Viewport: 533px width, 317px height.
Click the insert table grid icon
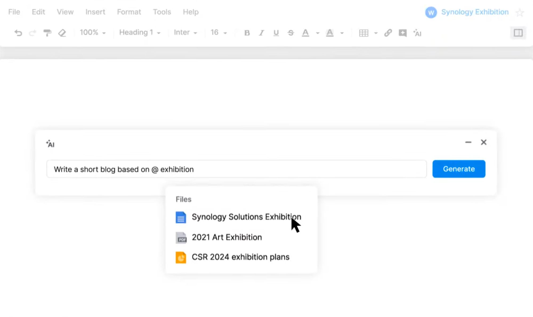(x=364, y=33)
